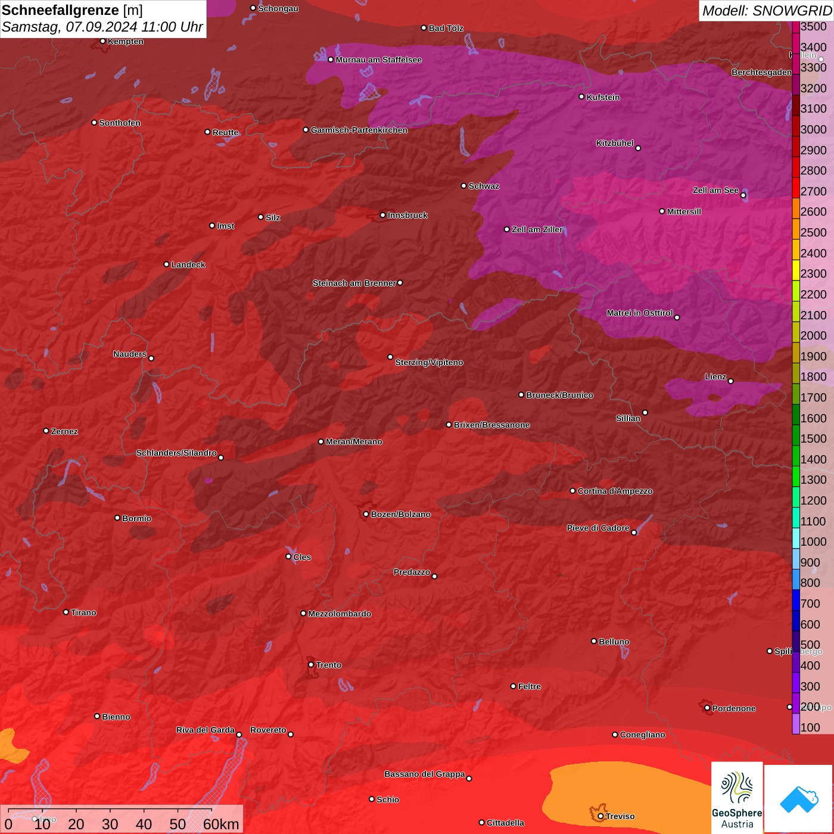The image size is (834, 834).
Task: Click the Sonthofen label
Action: (120, 123)
